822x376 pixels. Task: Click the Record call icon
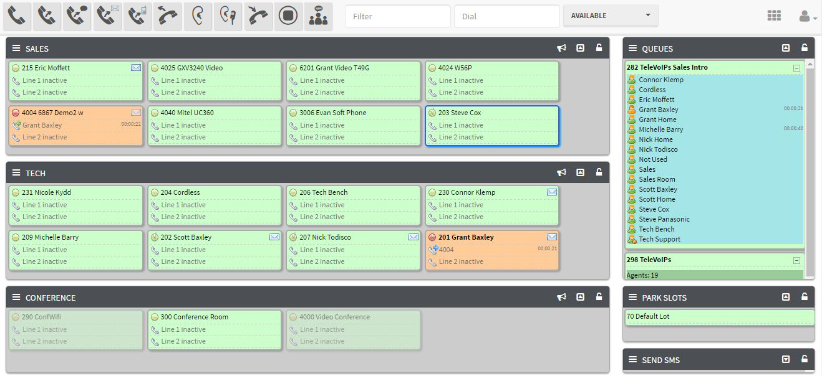point(288,16)
